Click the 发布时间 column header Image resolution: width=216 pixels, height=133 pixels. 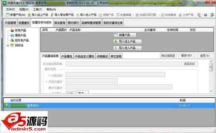click(x=172, y=30)
